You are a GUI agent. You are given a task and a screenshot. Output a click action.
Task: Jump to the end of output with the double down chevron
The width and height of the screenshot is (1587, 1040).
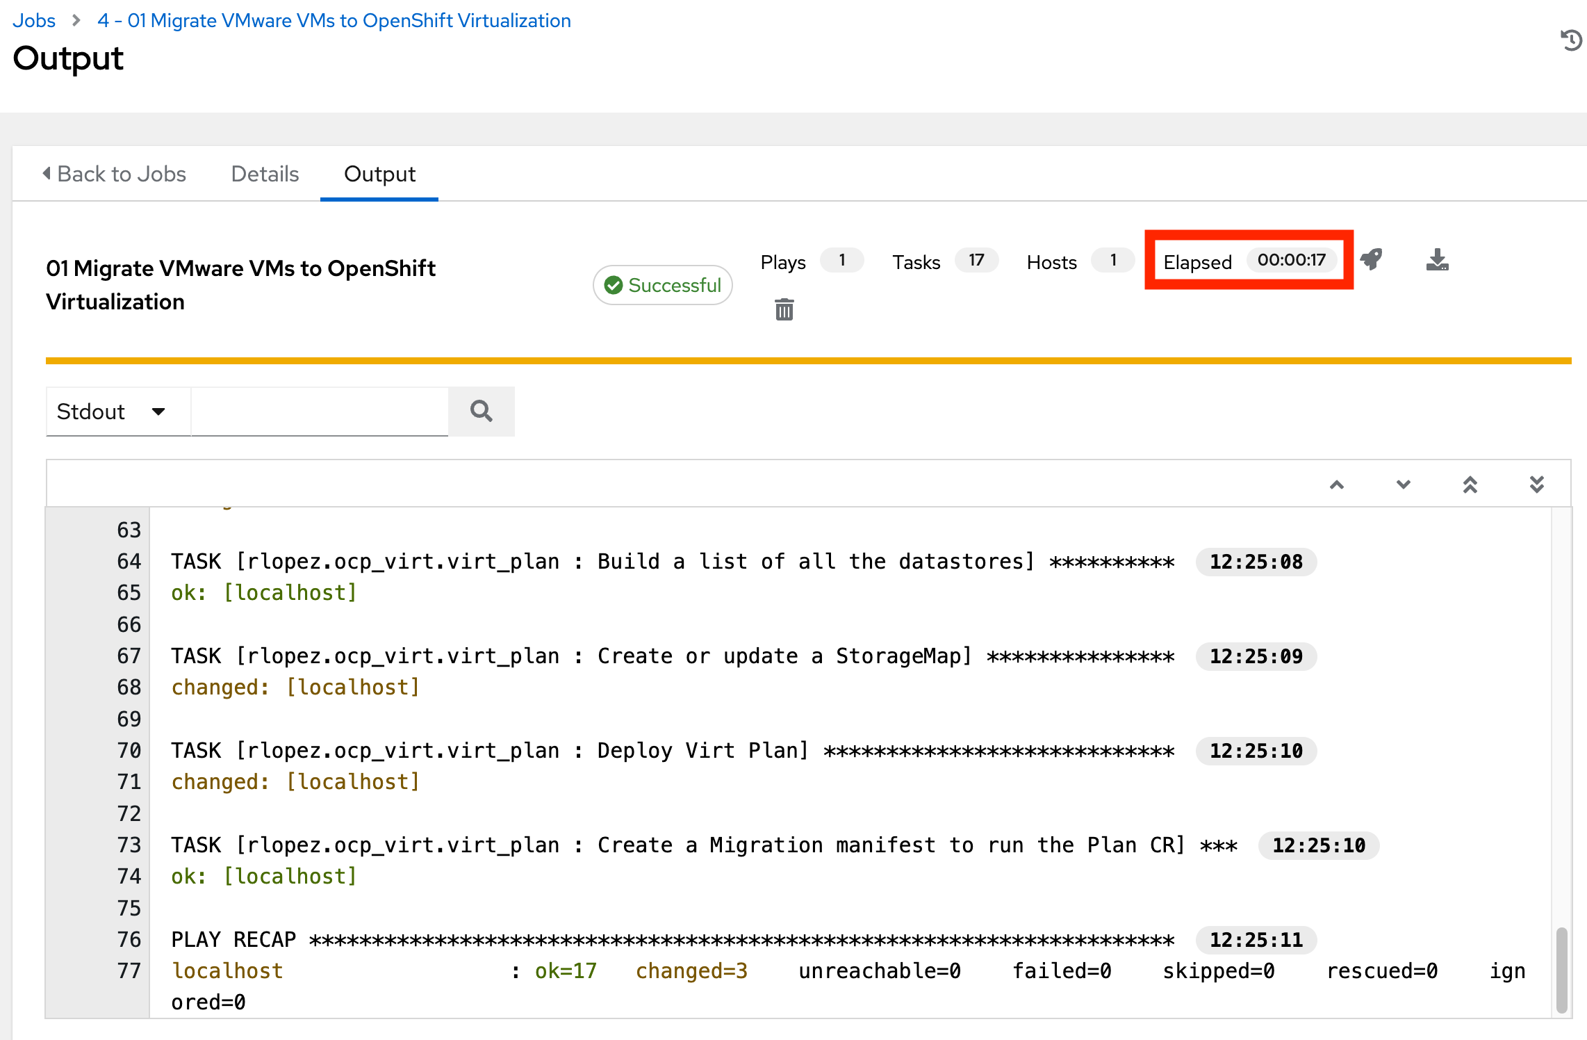tap(1537, 485)
